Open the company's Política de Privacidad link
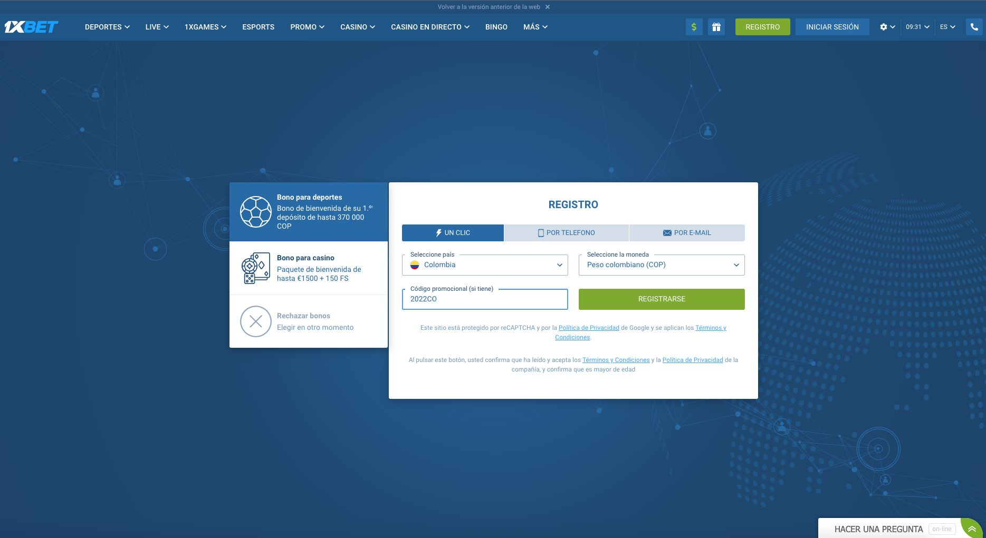 pyautogui.click(x=693, y=360)
